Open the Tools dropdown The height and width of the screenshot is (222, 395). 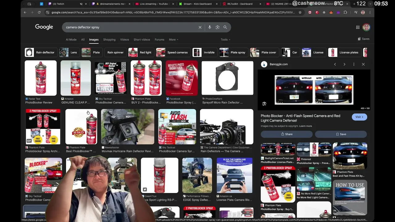tap(225, 39)
